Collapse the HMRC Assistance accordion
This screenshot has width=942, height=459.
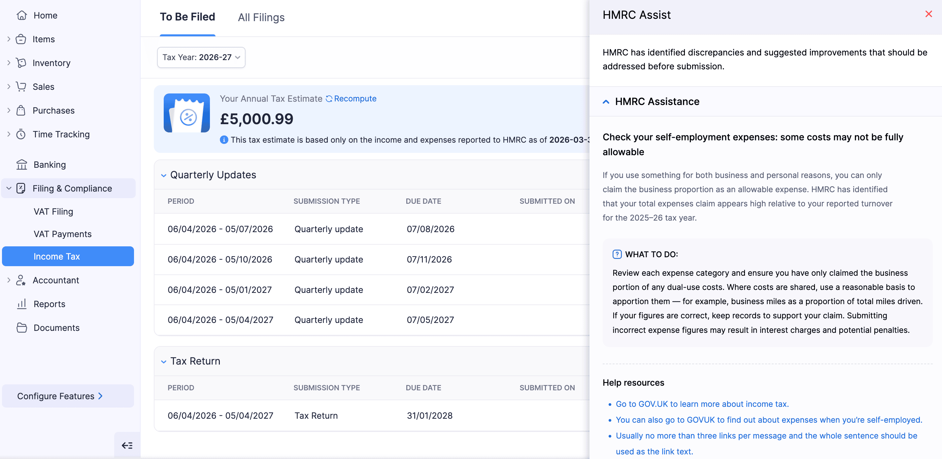[x=606, y=102]
